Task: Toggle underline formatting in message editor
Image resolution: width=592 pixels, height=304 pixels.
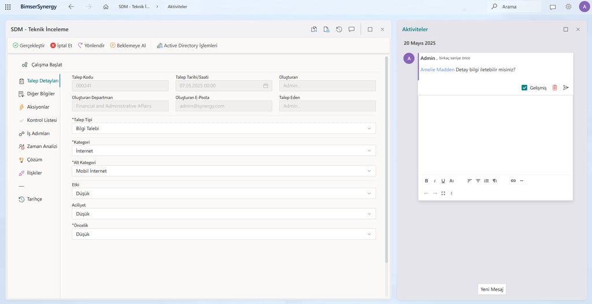Action: click(x=443, y=181)
